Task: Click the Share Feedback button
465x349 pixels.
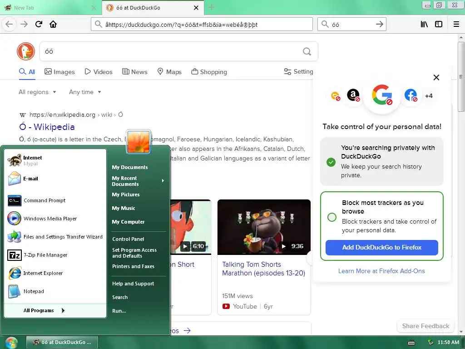Action: pyautogui.click(x=425, y=326)
